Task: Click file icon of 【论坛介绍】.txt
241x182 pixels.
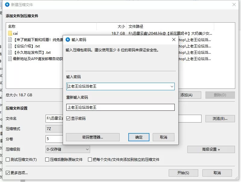Action: [x=10, y=46]
